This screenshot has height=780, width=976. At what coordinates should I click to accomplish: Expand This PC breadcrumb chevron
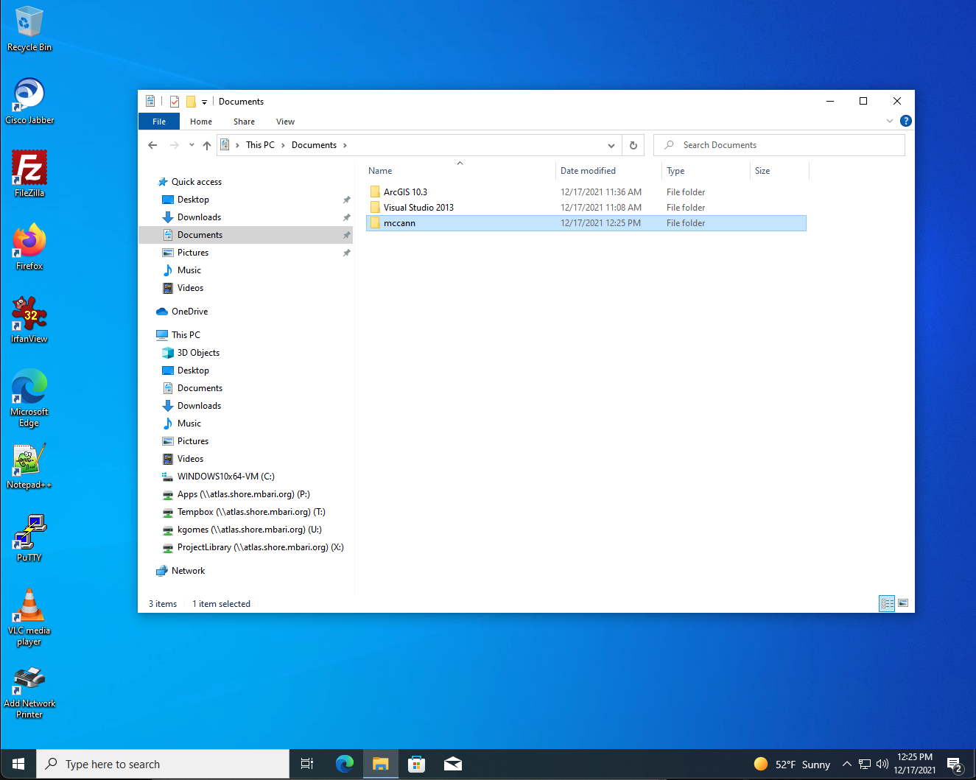tap(283, 145)
